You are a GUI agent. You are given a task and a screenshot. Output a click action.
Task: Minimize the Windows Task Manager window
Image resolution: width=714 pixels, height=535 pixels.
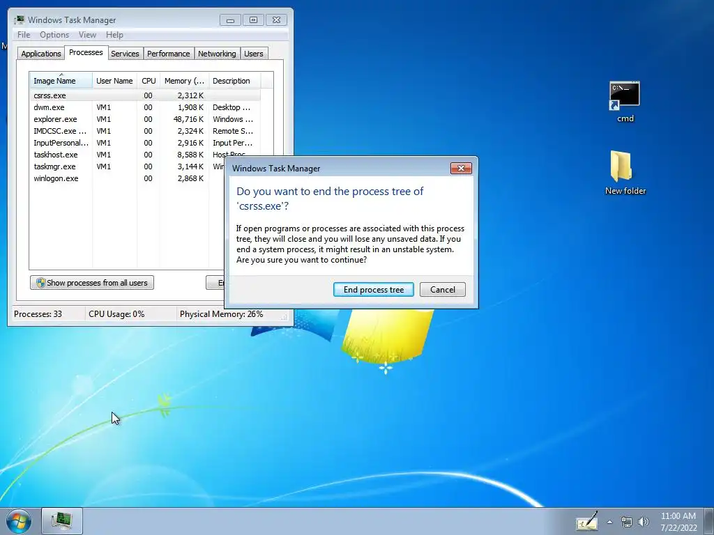click(230, 20)
